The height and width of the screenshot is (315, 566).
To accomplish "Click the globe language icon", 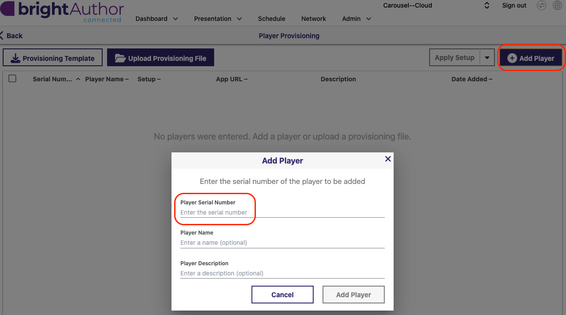I will point(557,5).
